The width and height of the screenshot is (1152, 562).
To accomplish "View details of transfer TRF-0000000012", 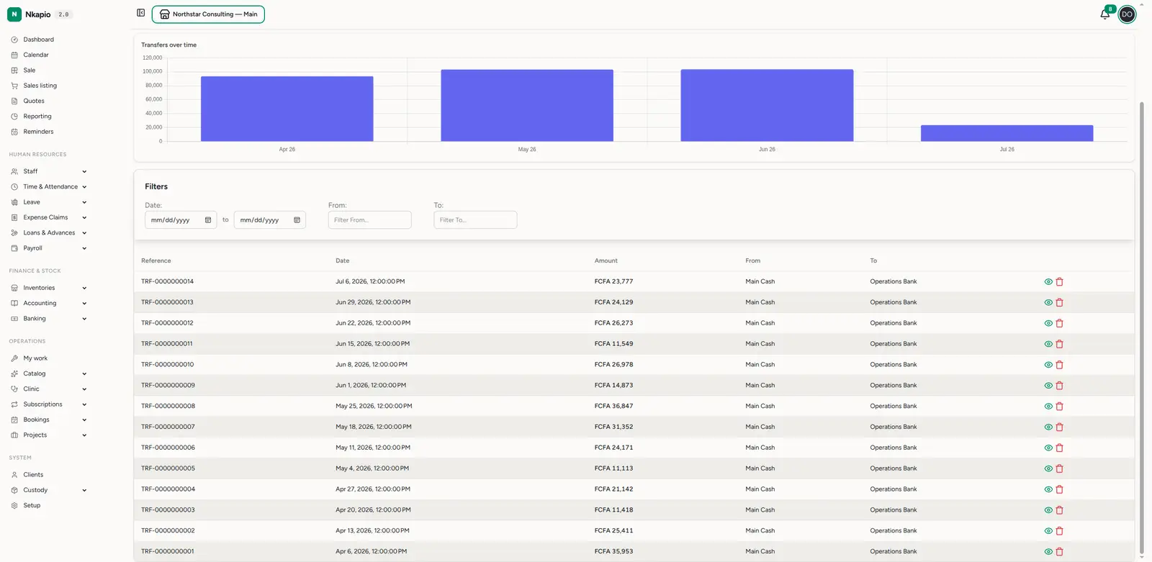I will click(x=1048, y=324).
